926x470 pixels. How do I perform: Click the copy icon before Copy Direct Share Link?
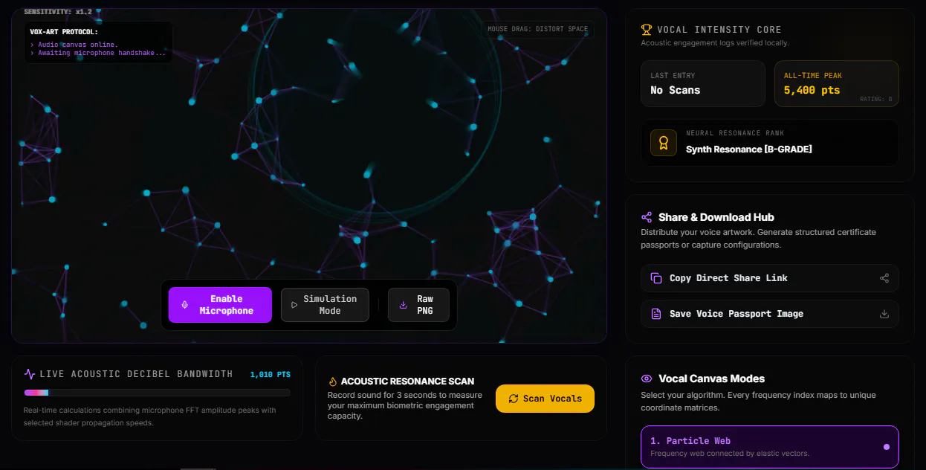(x=656, y=278)
